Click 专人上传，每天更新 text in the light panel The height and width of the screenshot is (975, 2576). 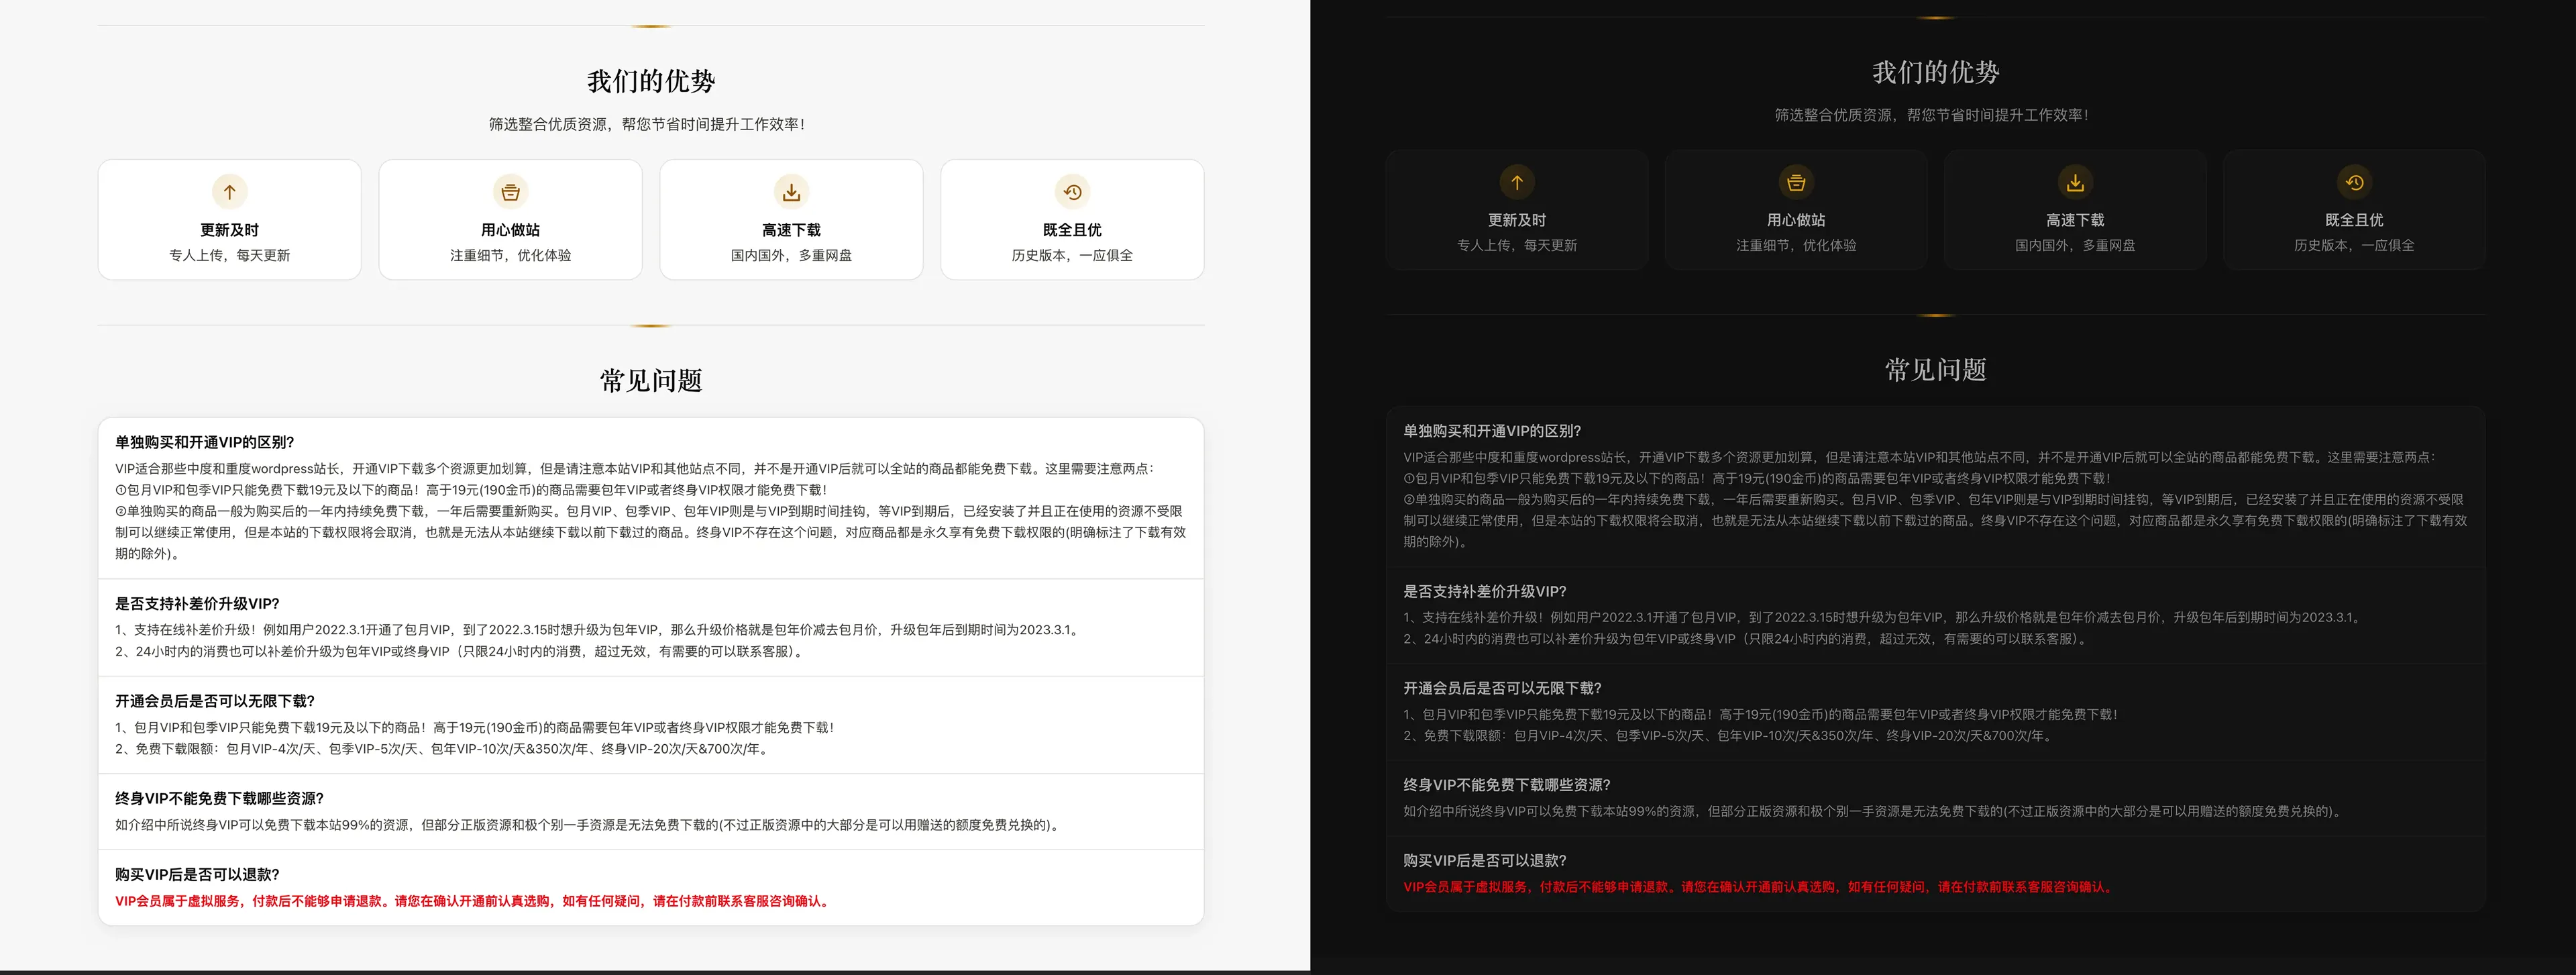(x=229, y=255)
